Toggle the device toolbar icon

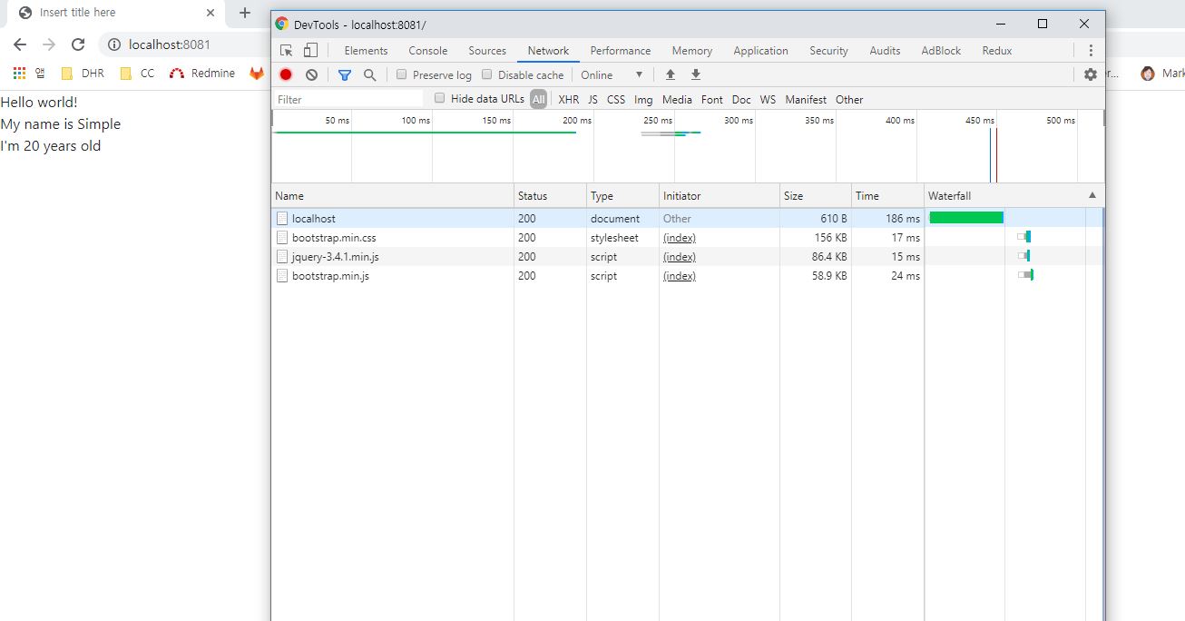click(x=310, y=50)
